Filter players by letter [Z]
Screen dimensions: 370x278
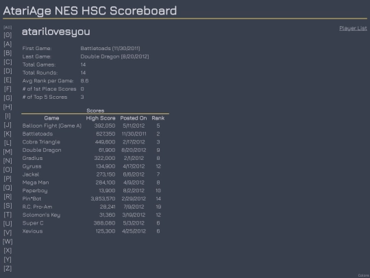pyautogui.click(x=8, y=268)
